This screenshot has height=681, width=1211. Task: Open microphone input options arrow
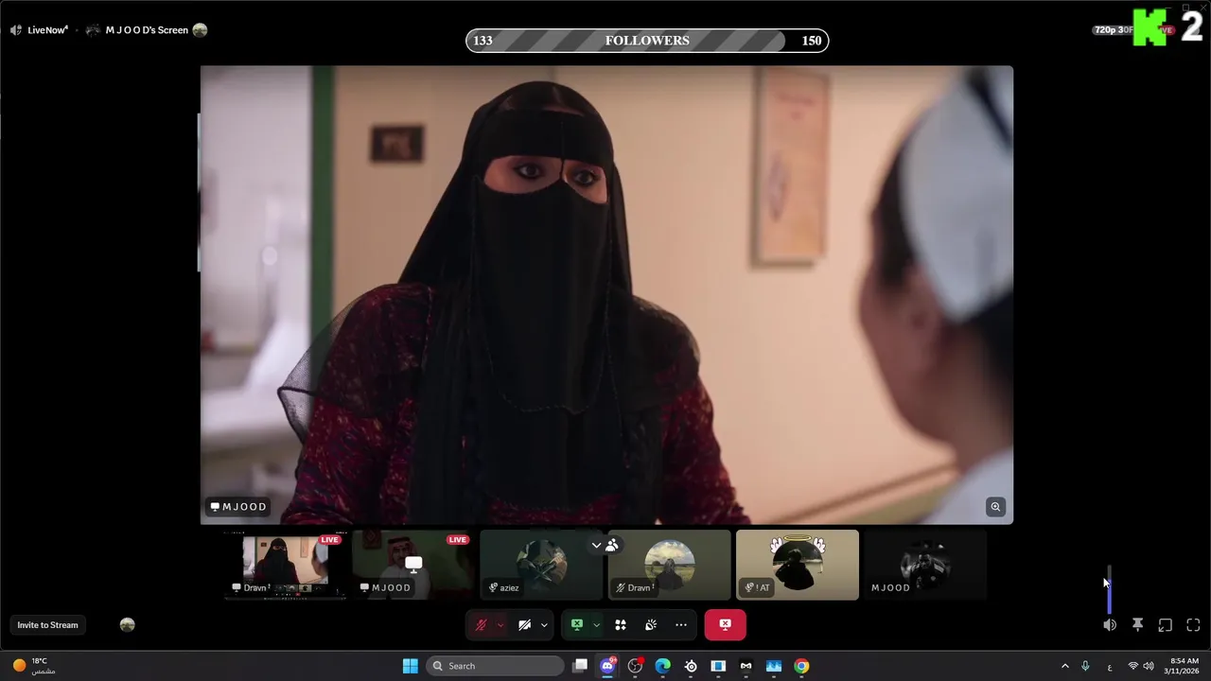[500, 625]
